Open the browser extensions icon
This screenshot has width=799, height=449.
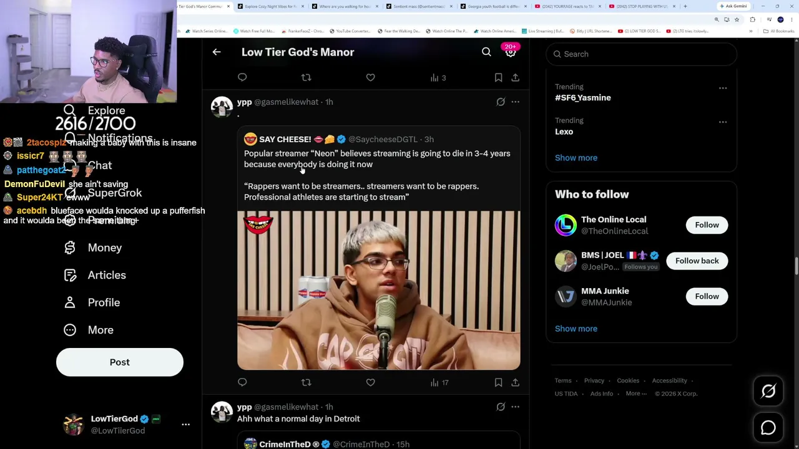coord(752,19)
